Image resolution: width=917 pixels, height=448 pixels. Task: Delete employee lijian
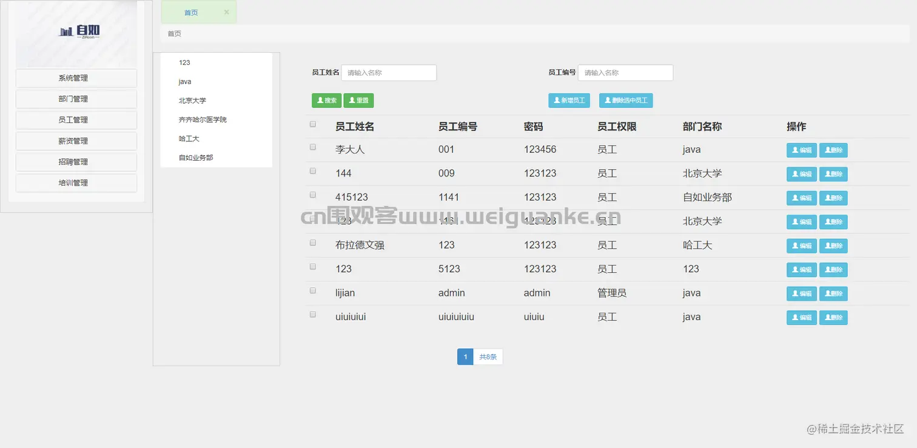pos(833,294)
